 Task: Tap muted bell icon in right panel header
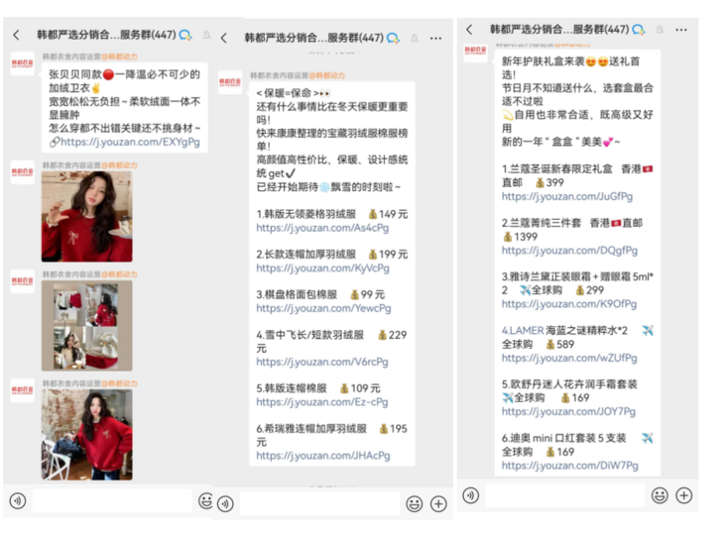coord(661,30)
